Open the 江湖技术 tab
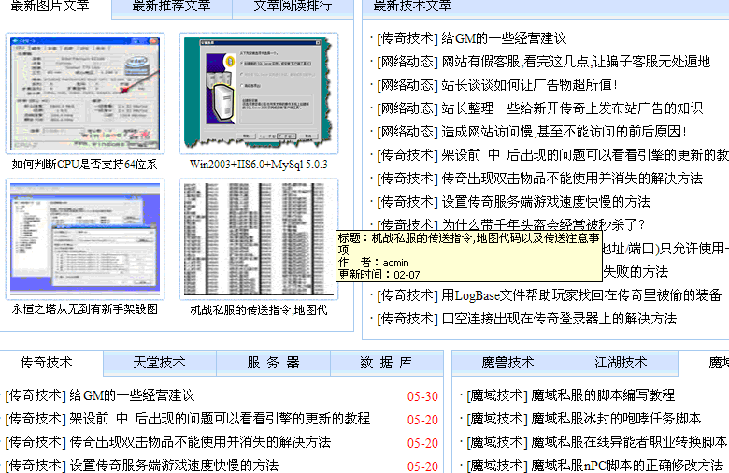The height and width of the screenshot is (473, 729). (x=621, y=363)
